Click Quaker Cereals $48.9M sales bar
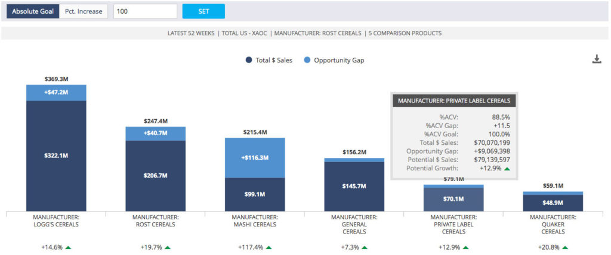This screenshot has width=611, height=255. tap(553, 203)
